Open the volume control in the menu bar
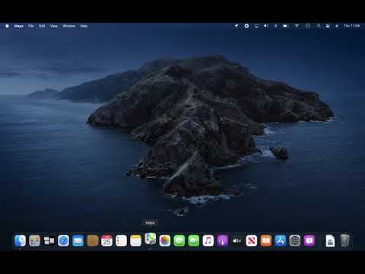The height and width of the screenshot is (274, 365). pyautogui.click(x=266, y=26)
